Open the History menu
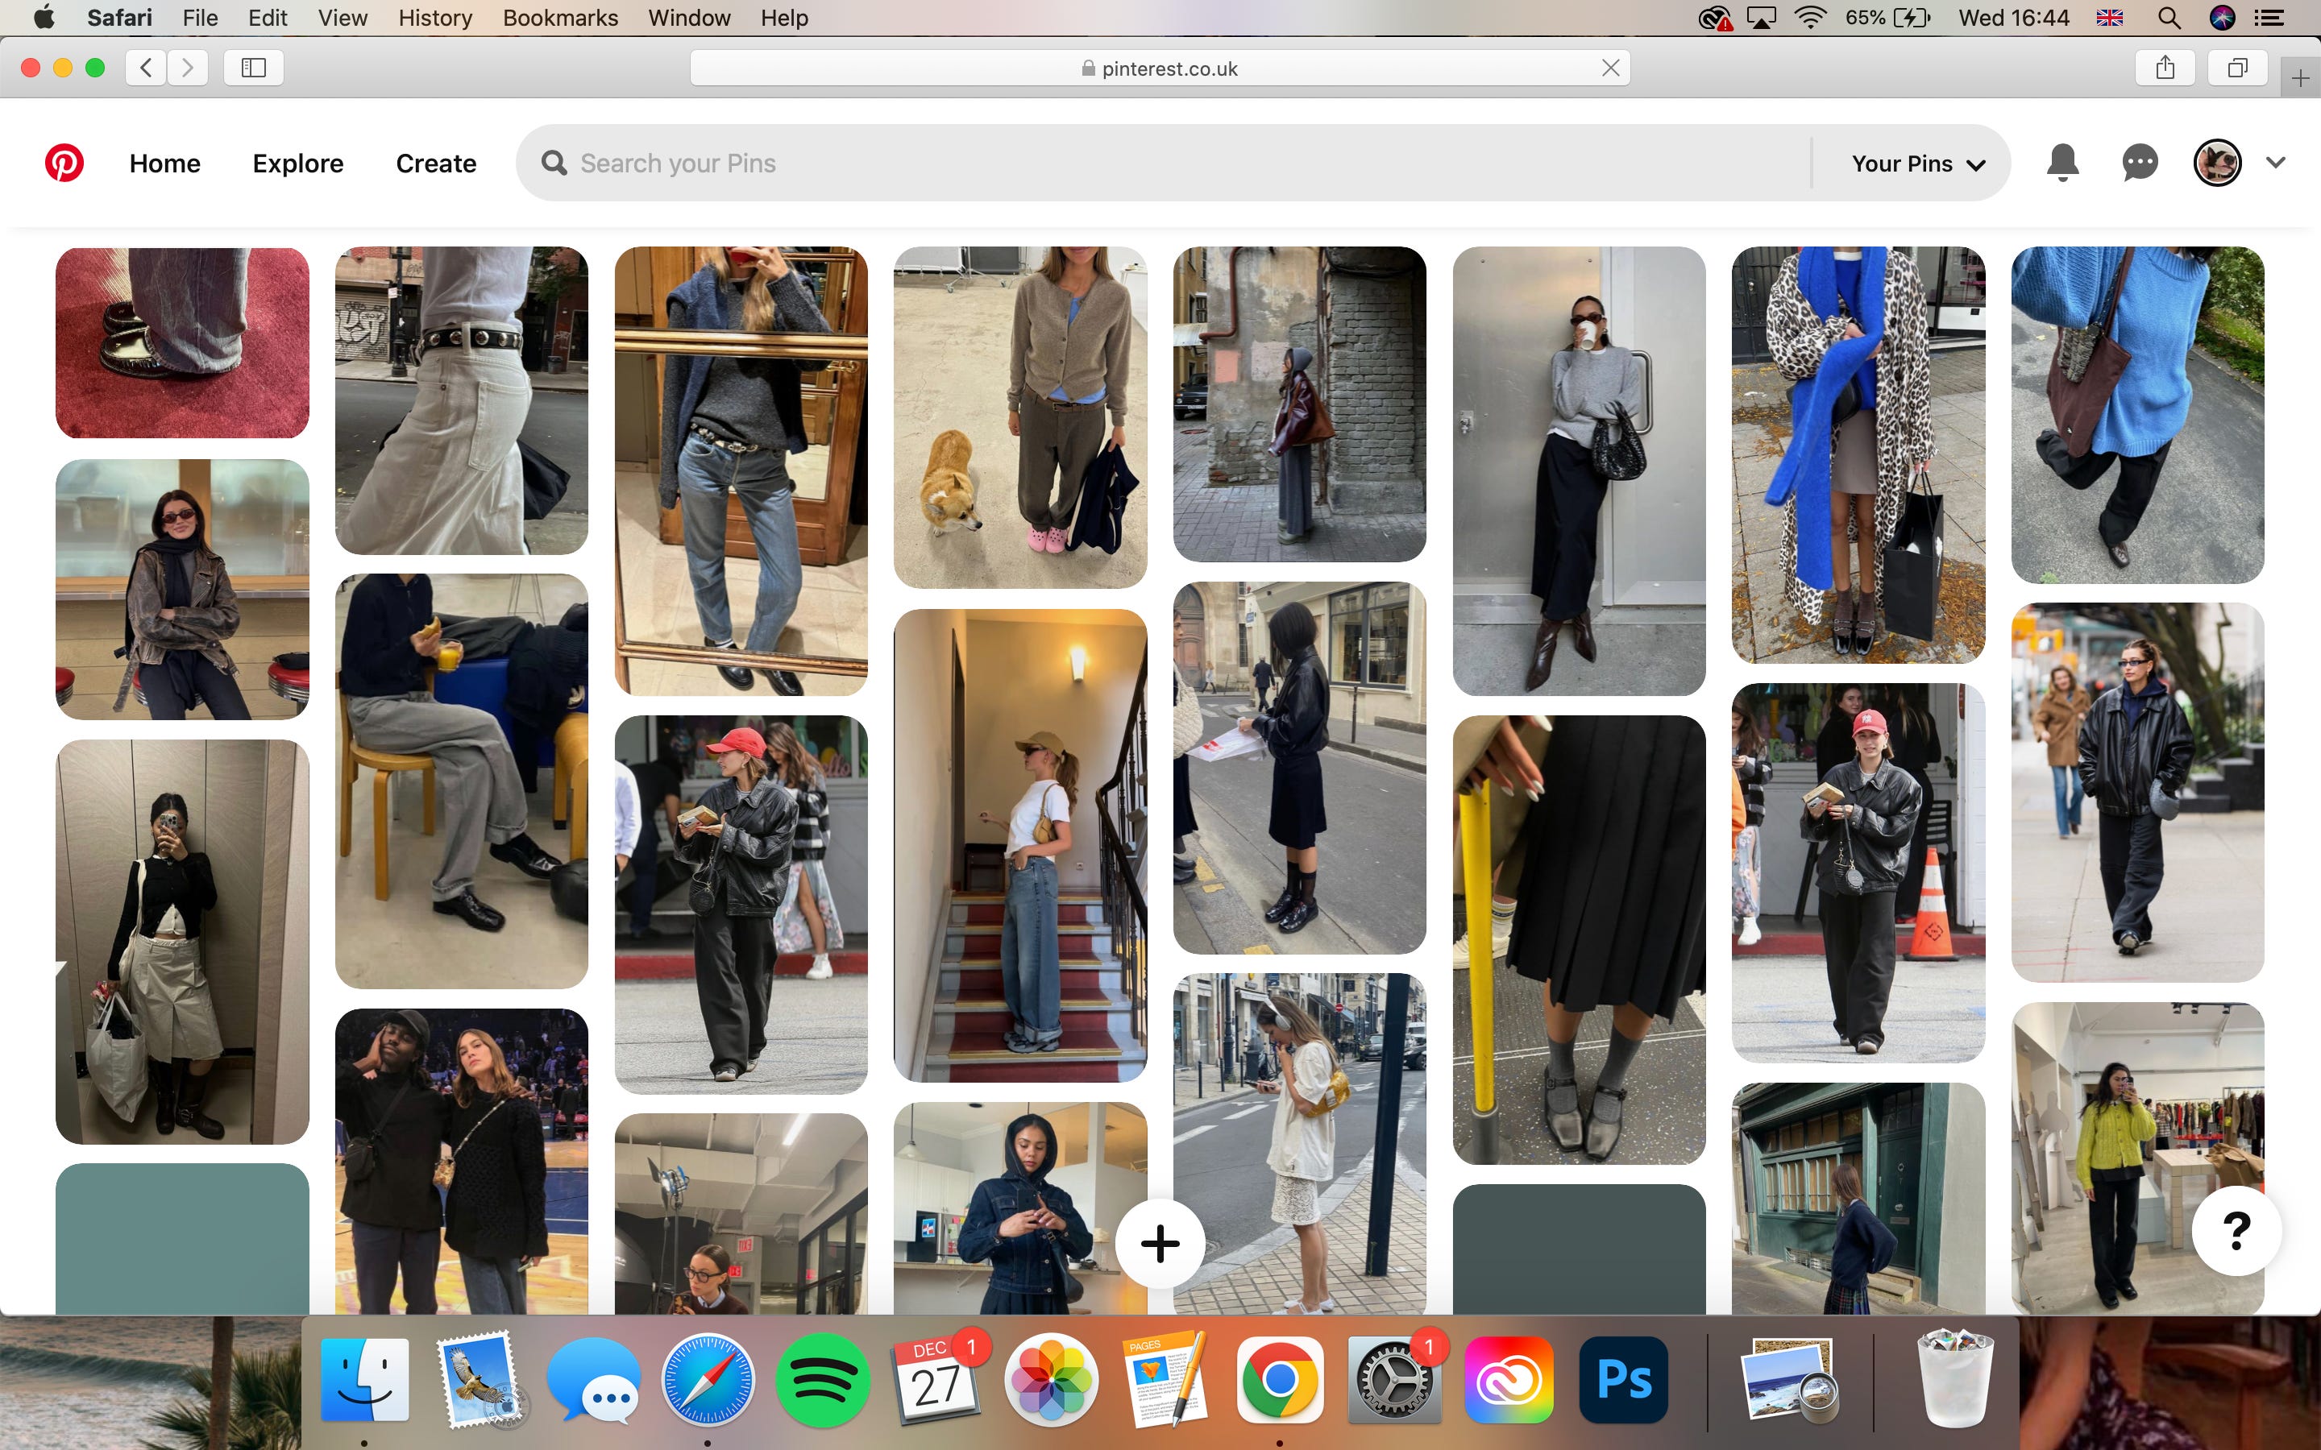Image resolution: width=2321 pixels, height=1450 pixels. (x=435, y=17)
